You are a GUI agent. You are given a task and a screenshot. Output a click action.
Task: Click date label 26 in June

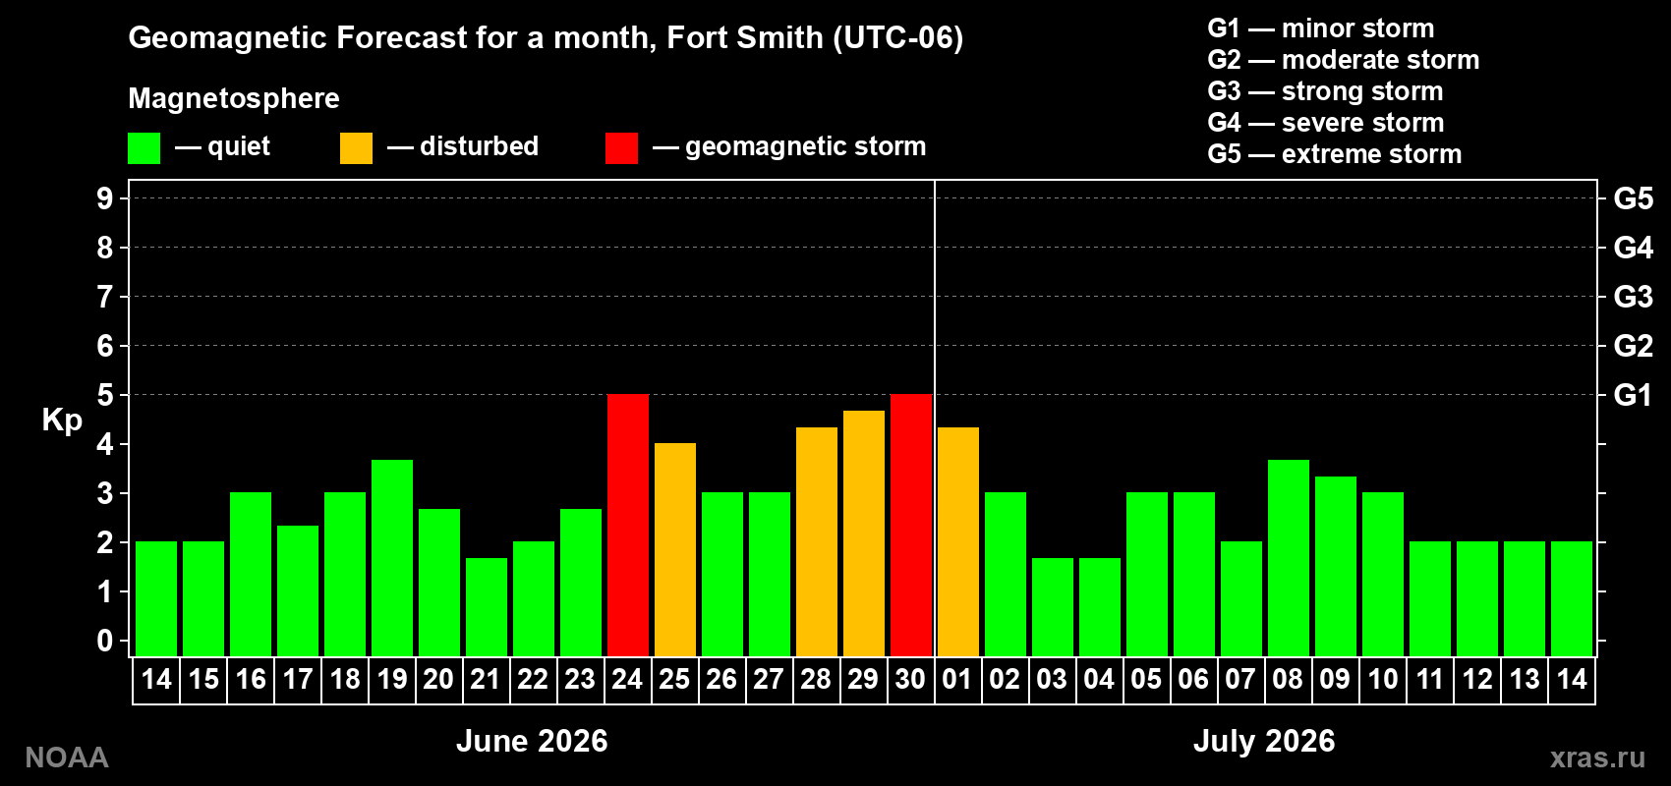pos(721,679)
